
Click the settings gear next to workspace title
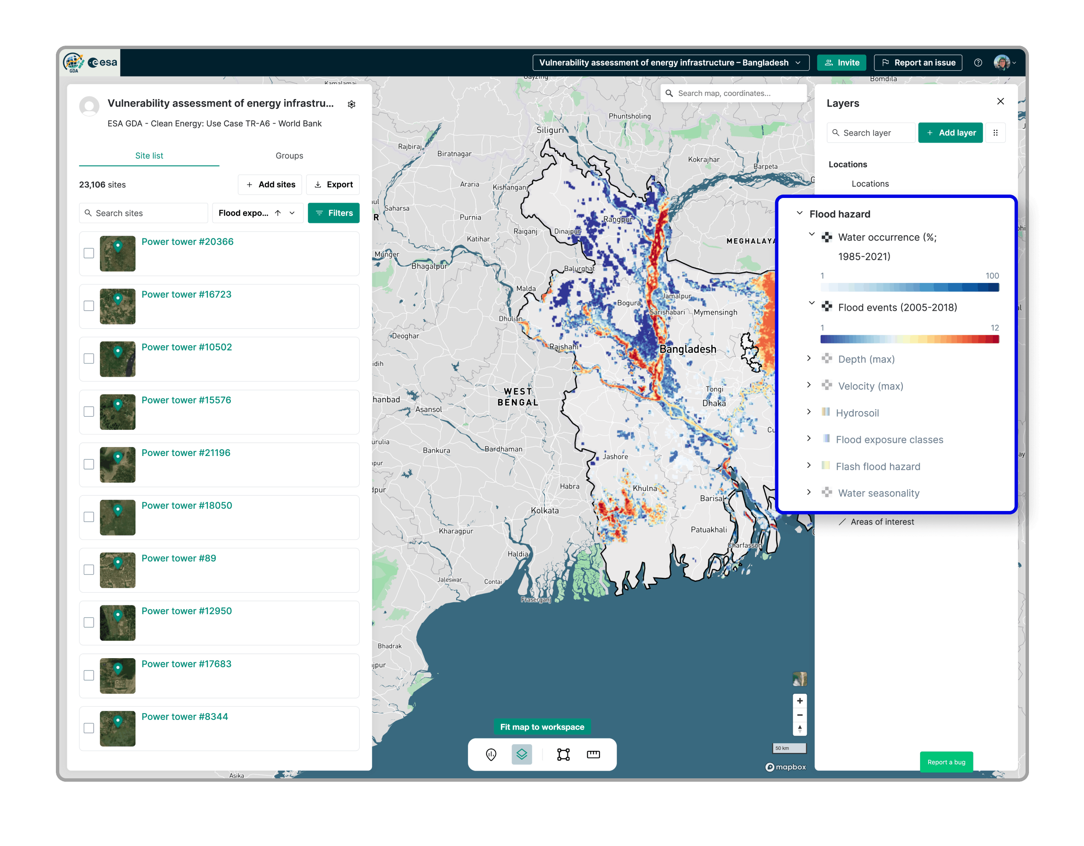pos(351,104)
